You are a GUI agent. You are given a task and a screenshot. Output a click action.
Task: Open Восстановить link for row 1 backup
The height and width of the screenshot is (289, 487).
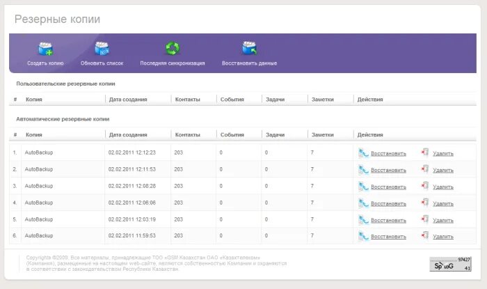coord(388,153)
